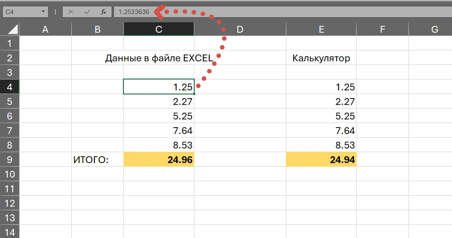The image size is (452, 238).
Task: Select cell C5 containing 2.27
Action: coord(159,101)
